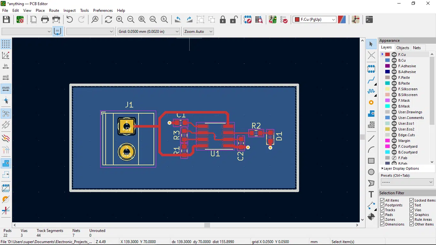Toggle Zones selection filter checkbox
436x245 pixels.
click(382, 219)
